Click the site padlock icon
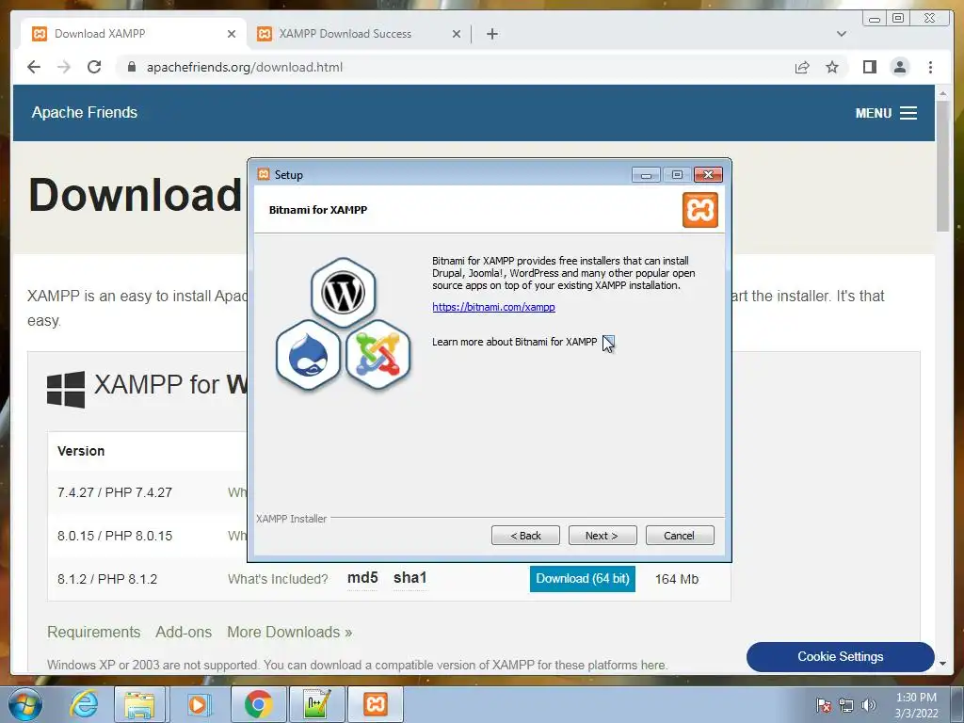The image size is (964, 723). [131, 67]
